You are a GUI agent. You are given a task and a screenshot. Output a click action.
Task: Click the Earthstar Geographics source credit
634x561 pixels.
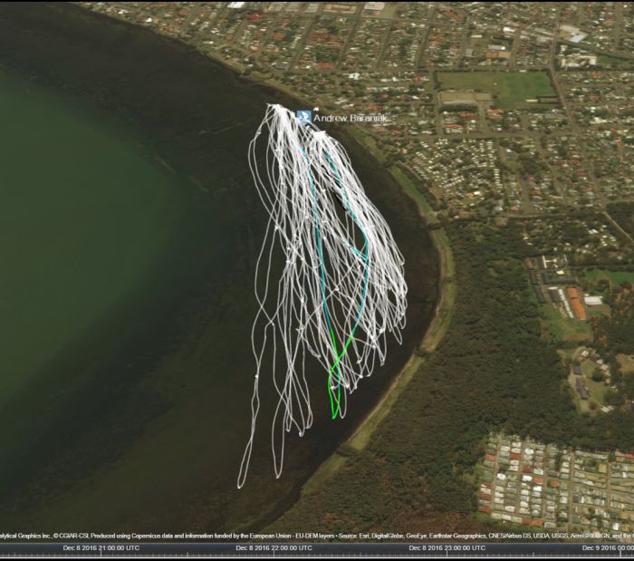coord(446,537)
